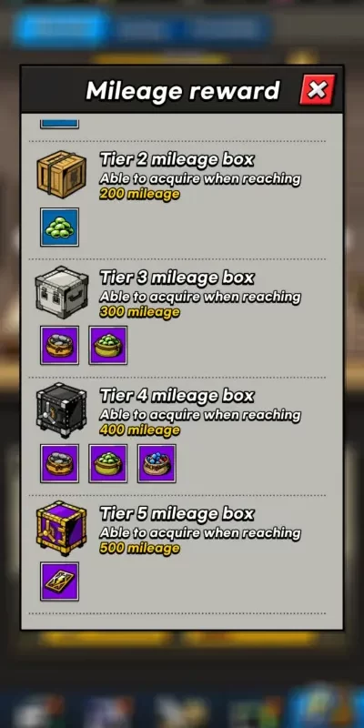Tap the blurred blue tab behind popup

tap(61, 28)
